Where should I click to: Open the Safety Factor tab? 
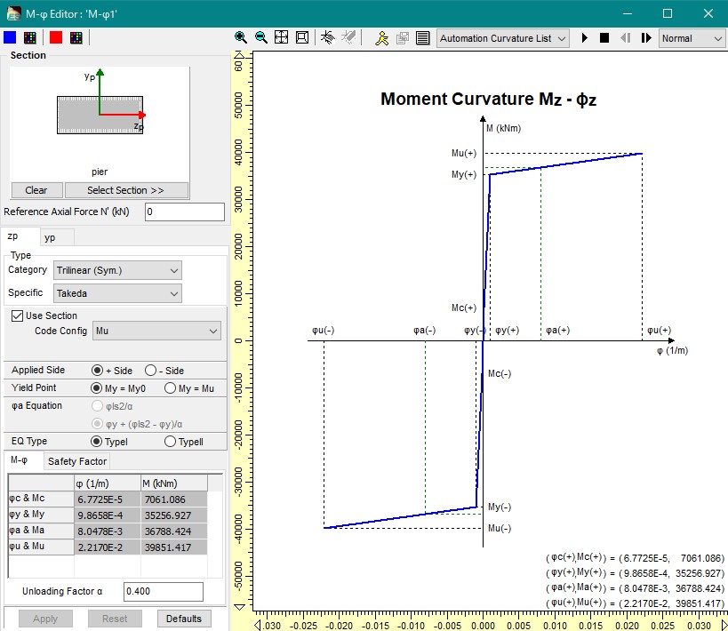(x=77, y=461)
